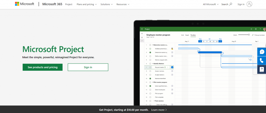Expand the Resources dropdown

tap(123, 4)
